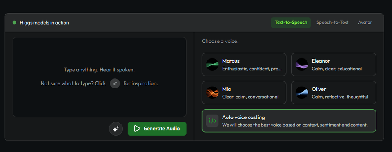Select the Oliver voice card
The image size is (392, 152).
pyautogui.click(x=334, y=92)
